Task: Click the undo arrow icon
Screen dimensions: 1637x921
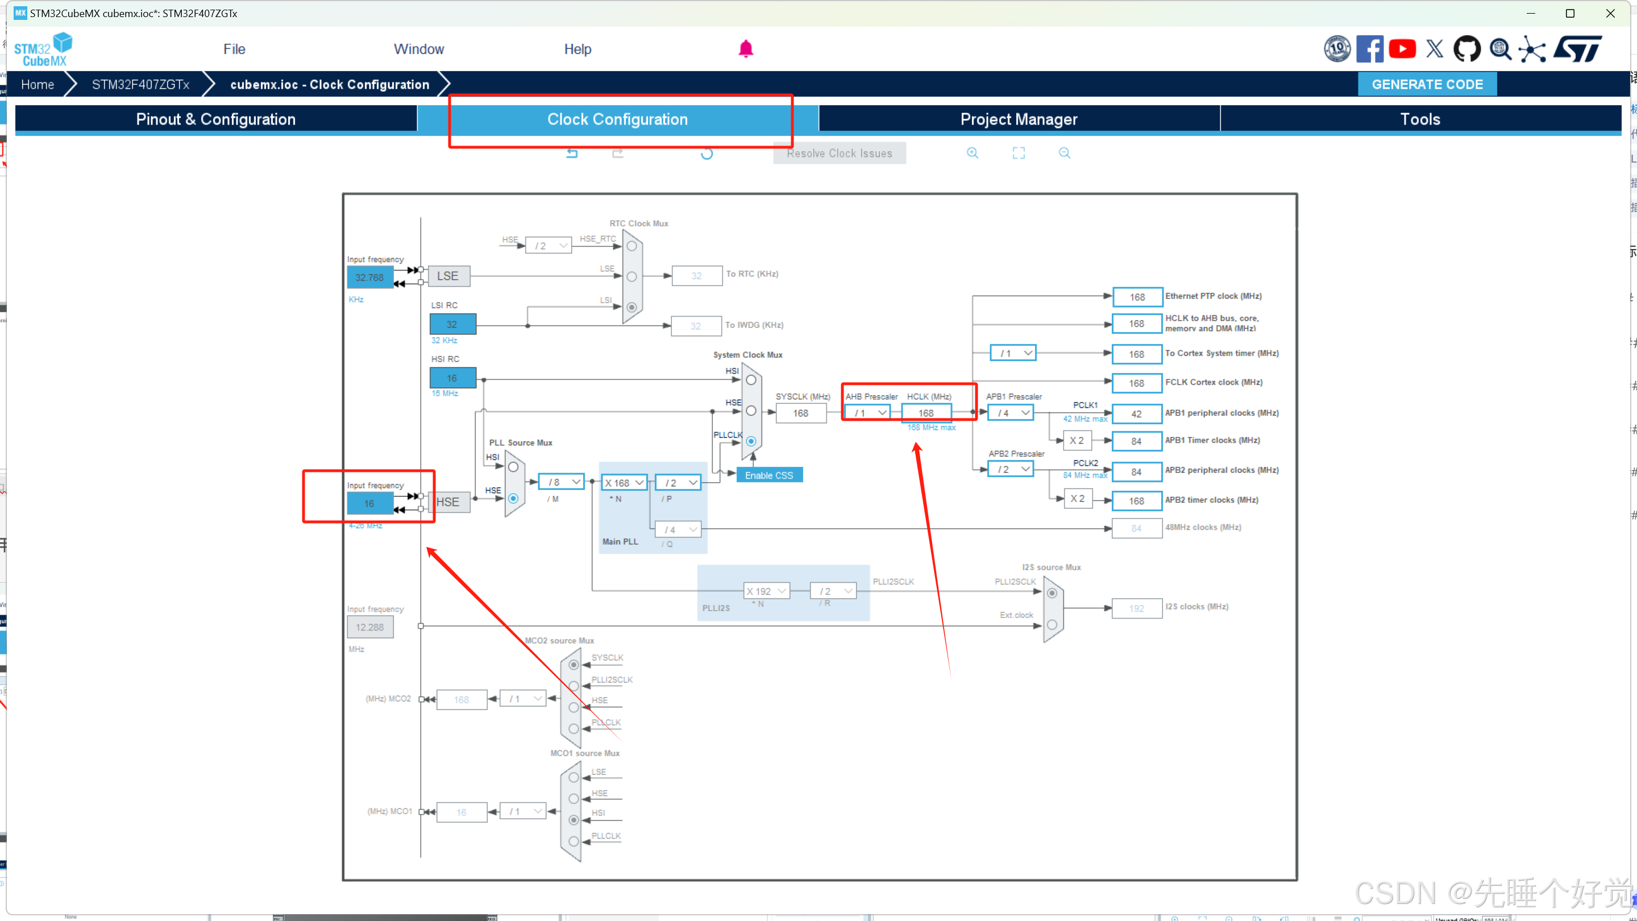Action: coord(572,153)
